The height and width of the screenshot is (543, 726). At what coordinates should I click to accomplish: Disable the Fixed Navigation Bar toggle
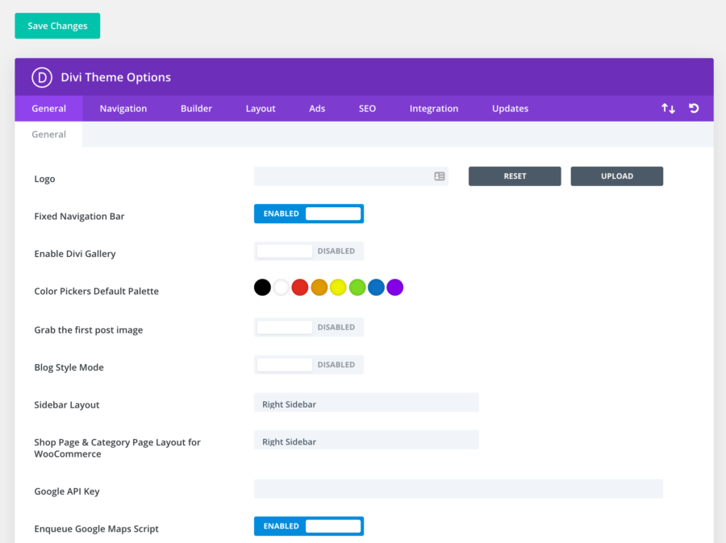(309, 213)
